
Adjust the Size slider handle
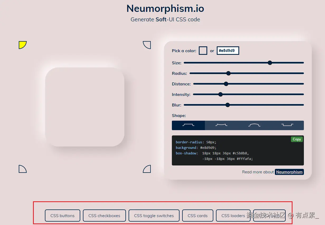pos(270,63)
